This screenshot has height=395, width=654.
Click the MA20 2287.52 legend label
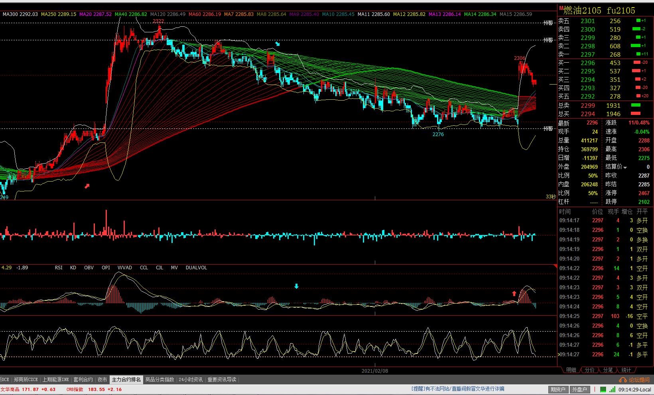pyautogui.click(x=95, y=14)
